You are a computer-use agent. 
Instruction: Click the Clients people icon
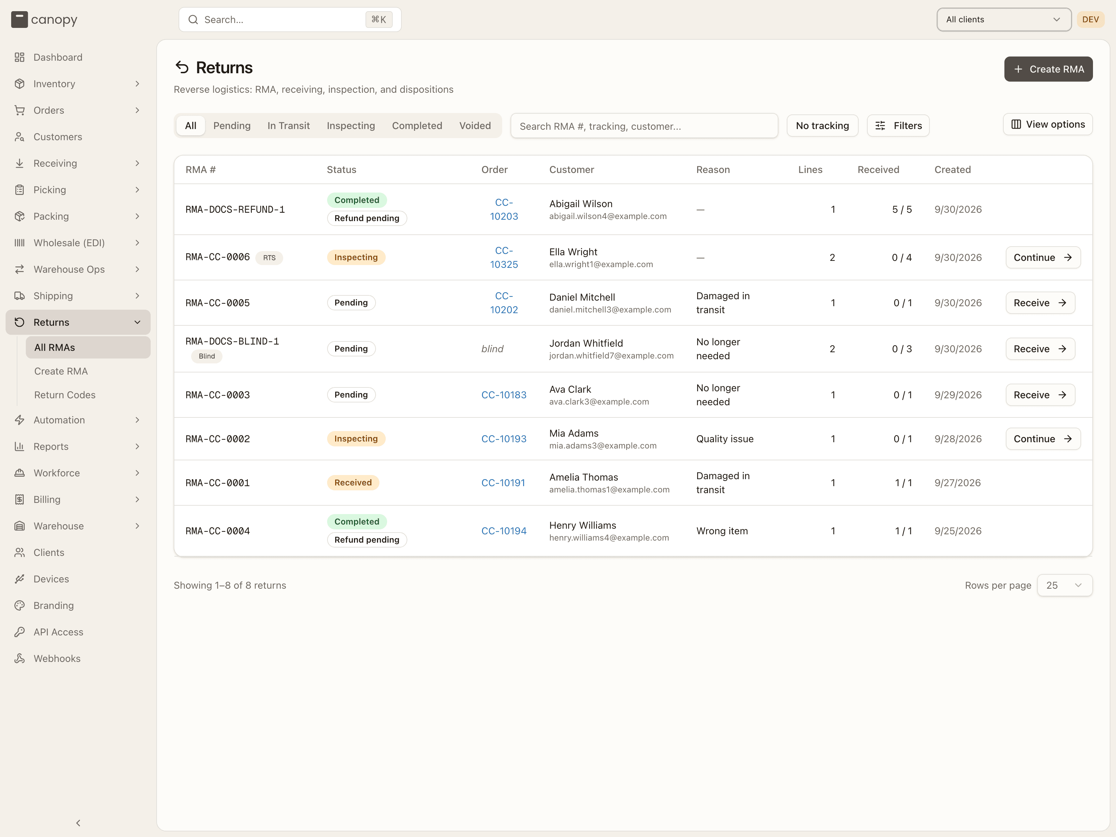click(x=20, y=552)
